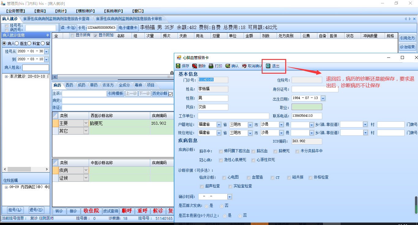
Task: Open the 确诊时间 date dropdown
Action: (x=230, y=197)
